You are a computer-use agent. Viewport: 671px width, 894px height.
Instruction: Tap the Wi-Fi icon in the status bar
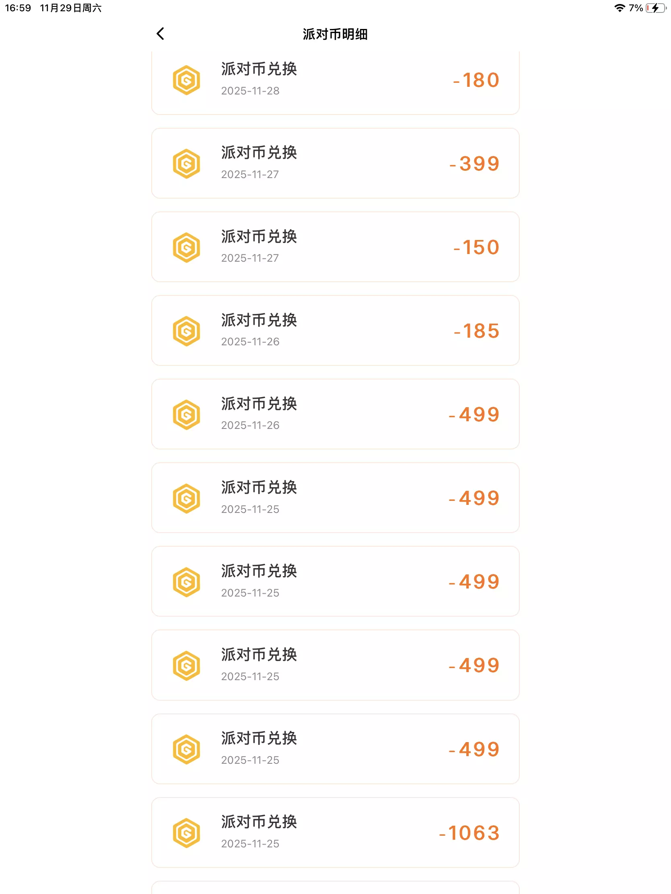(x=619, y=8)
